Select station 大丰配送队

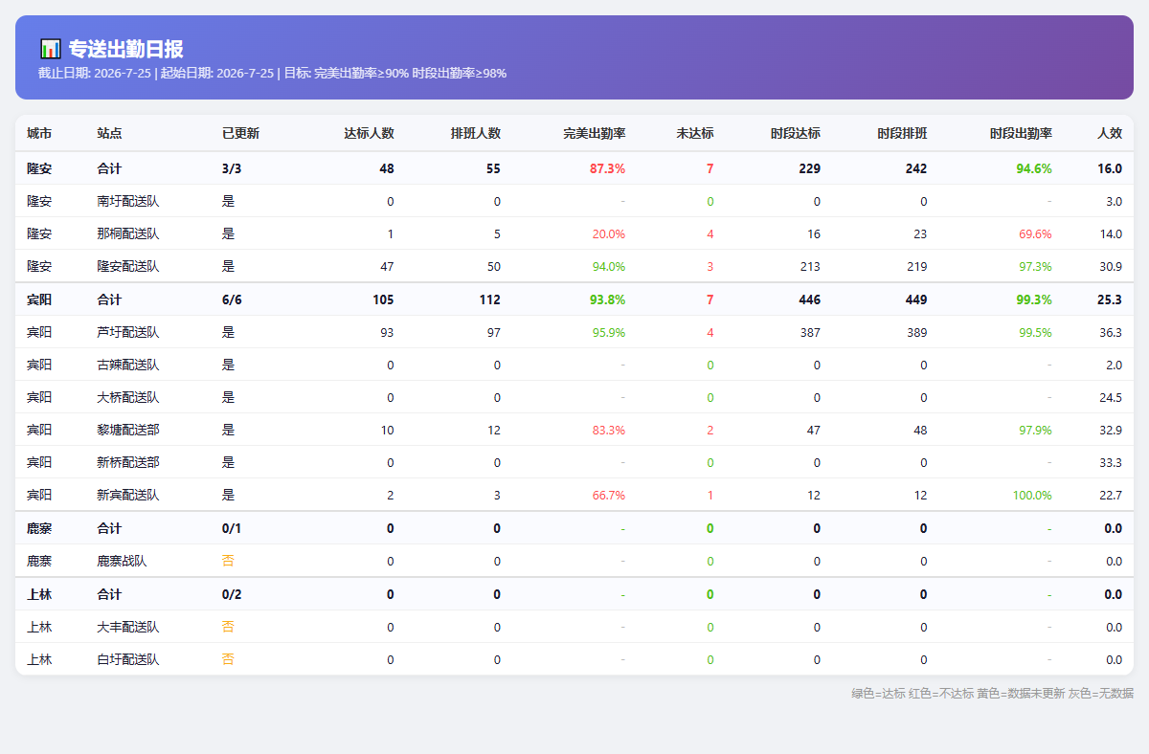(128, 627)
